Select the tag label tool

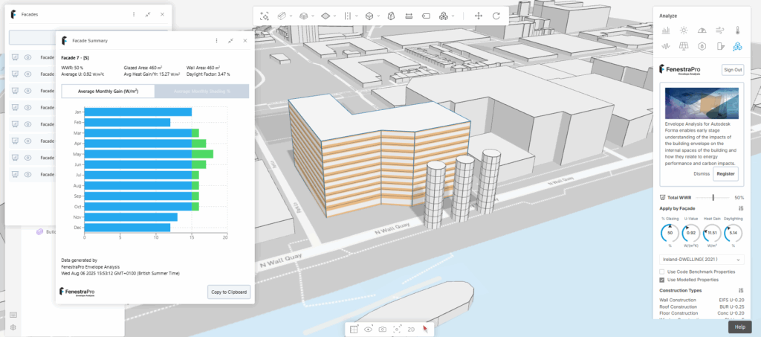pyautogui.click(x=426, y=16)
